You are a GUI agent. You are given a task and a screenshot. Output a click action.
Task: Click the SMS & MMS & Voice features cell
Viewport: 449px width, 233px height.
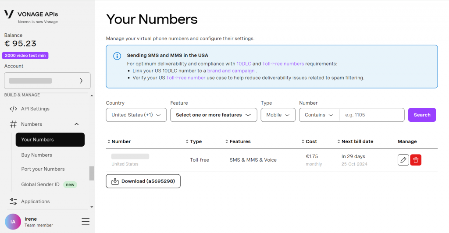click(253, 160)
